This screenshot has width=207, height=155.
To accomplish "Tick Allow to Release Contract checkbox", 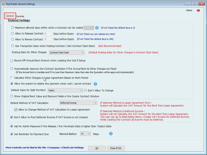I will click(13, 33).
